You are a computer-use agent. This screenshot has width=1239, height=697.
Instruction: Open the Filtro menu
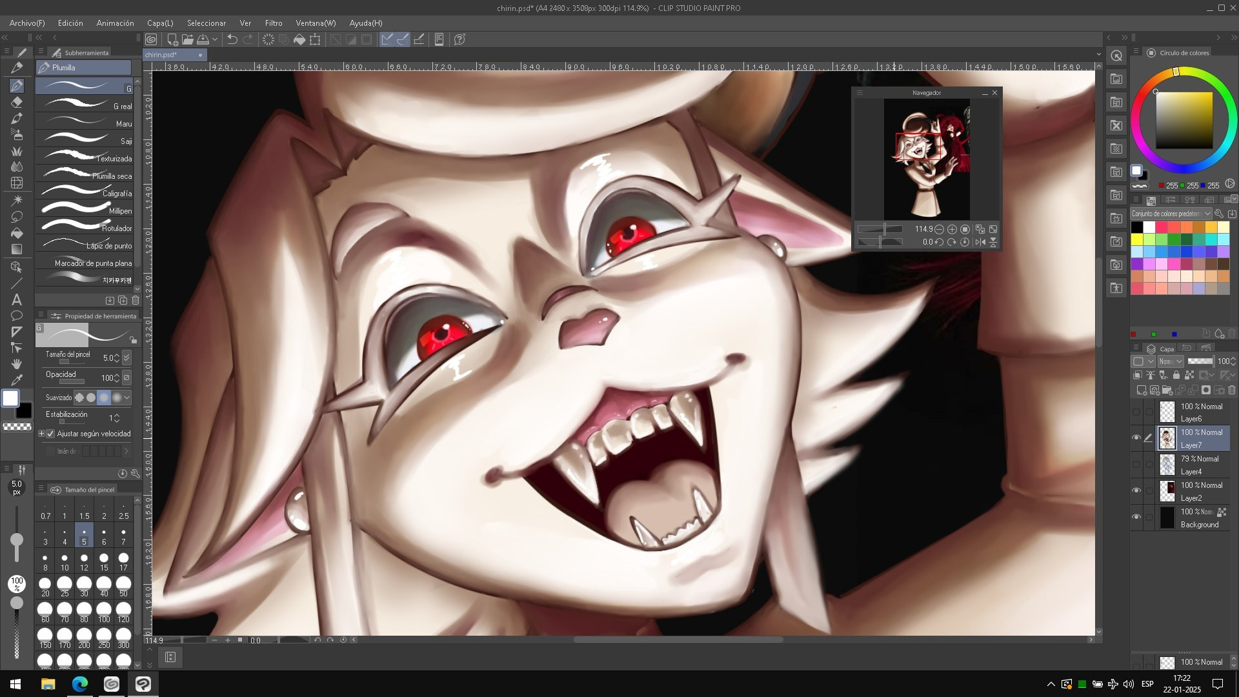coord(274,23)
